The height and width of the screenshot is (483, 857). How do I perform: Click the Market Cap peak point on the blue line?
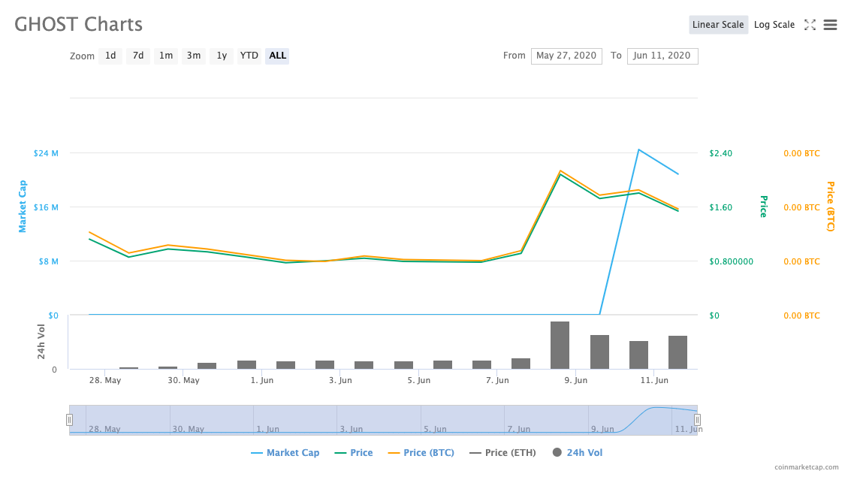[639, 149]
